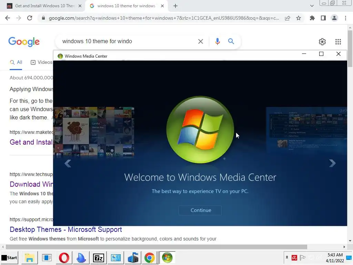Open the Action Center flag icon

click(302, 257)
